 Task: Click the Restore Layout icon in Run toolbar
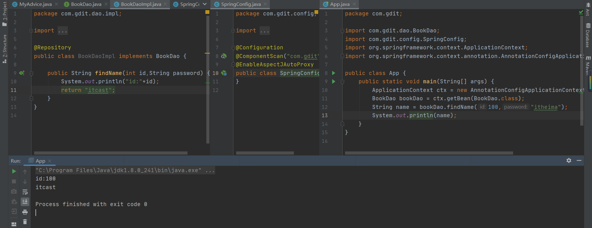pyautogui.click(x=14, y=224)
